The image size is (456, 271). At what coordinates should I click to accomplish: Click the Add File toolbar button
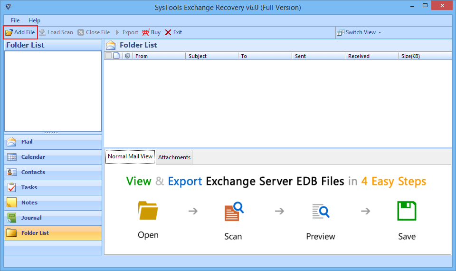coord(20,32)
